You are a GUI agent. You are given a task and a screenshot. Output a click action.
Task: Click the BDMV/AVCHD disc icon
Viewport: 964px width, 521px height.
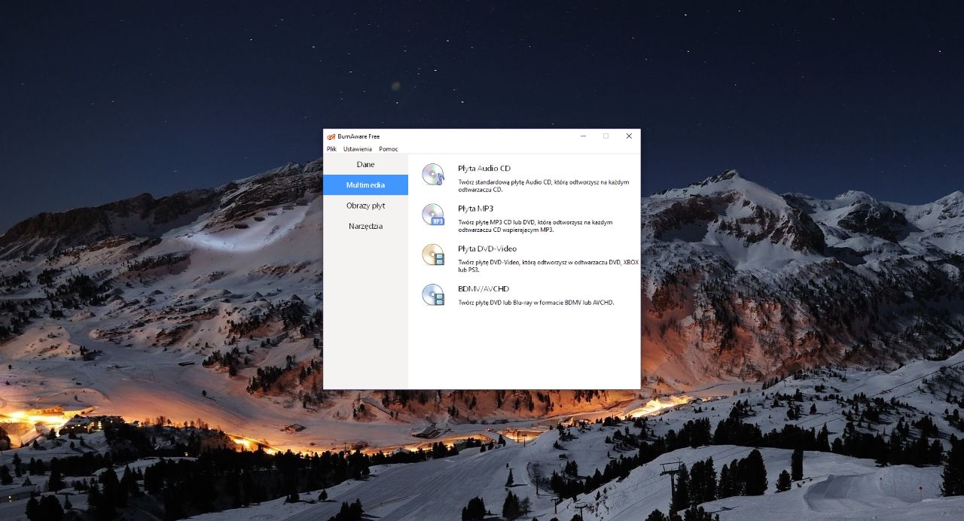433,294
